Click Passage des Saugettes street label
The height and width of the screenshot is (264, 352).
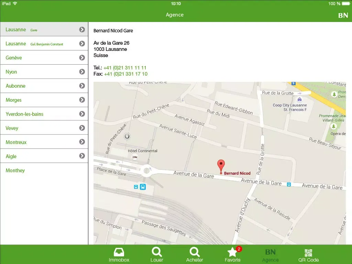point(164,228)
